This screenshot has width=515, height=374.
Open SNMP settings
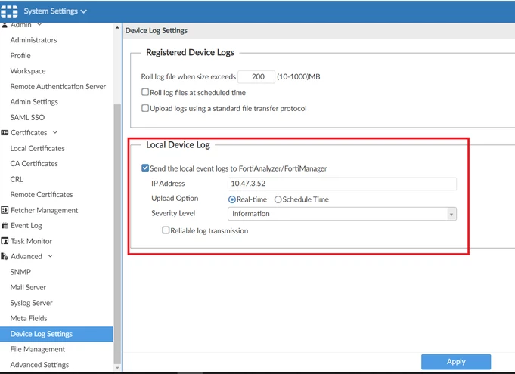click(x=20, y=272)
